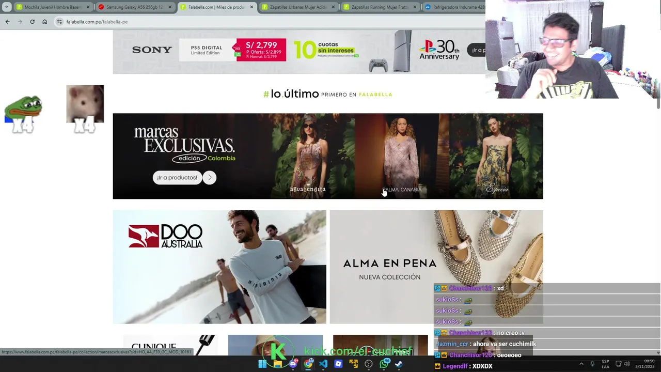This screenshot has height=372, width=661.
Task: Open the Windows Start menu
Action: [x=262, y=364]
